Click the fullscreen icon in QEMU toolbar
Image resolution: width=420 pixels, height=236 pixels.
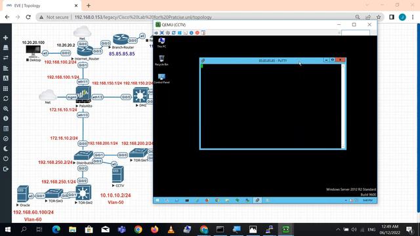tap(162, 33)
